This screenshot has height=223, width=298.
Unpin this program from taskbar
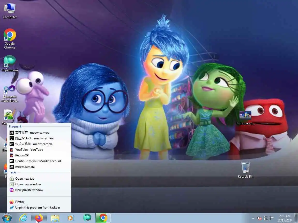(39, 208)
